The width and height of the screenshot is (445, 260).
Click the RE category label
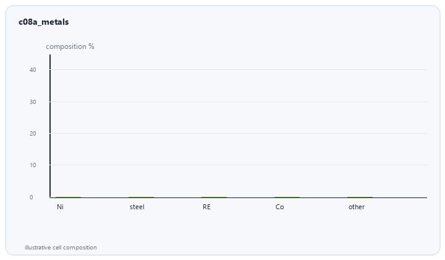(206, 207)
